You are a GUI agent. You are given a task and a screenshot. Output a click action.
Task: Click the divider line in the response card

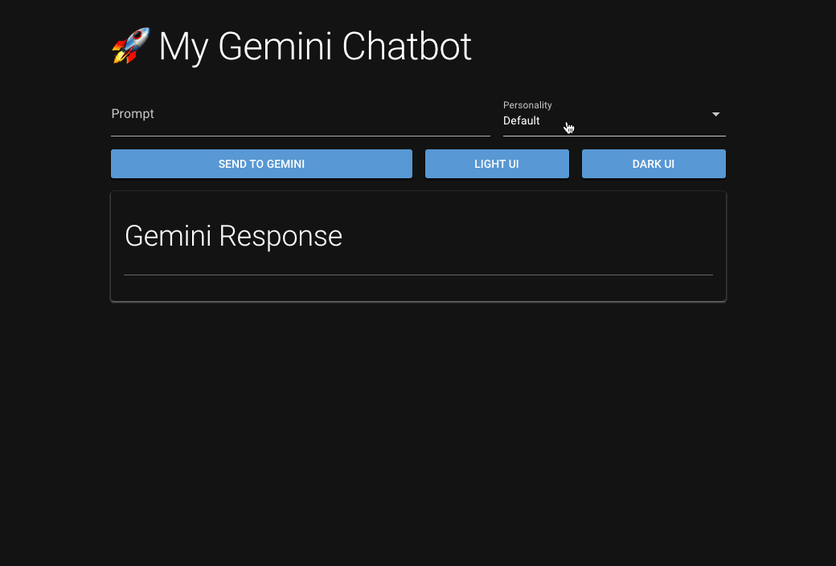(418, 275)
